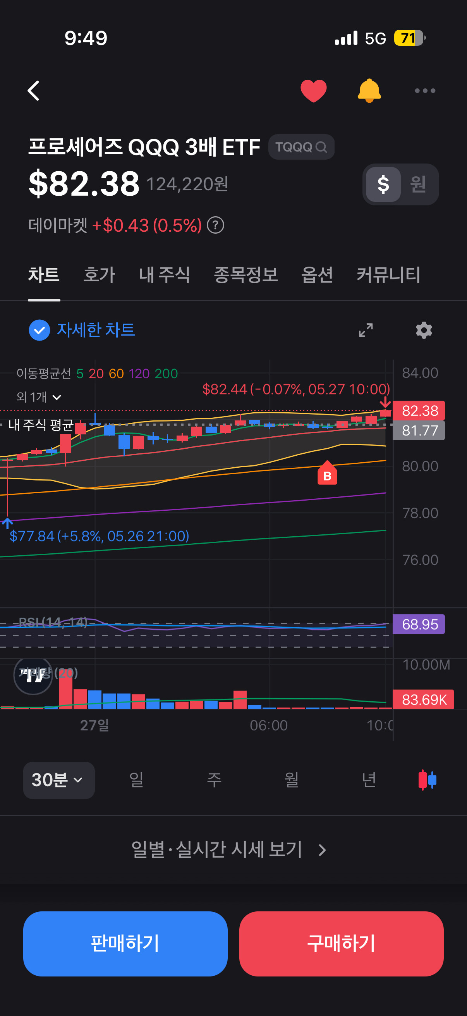Viewport: 467px width, 1016px height.
Task: Tap the TradingView logo on chart
Action: coord(33,676)
